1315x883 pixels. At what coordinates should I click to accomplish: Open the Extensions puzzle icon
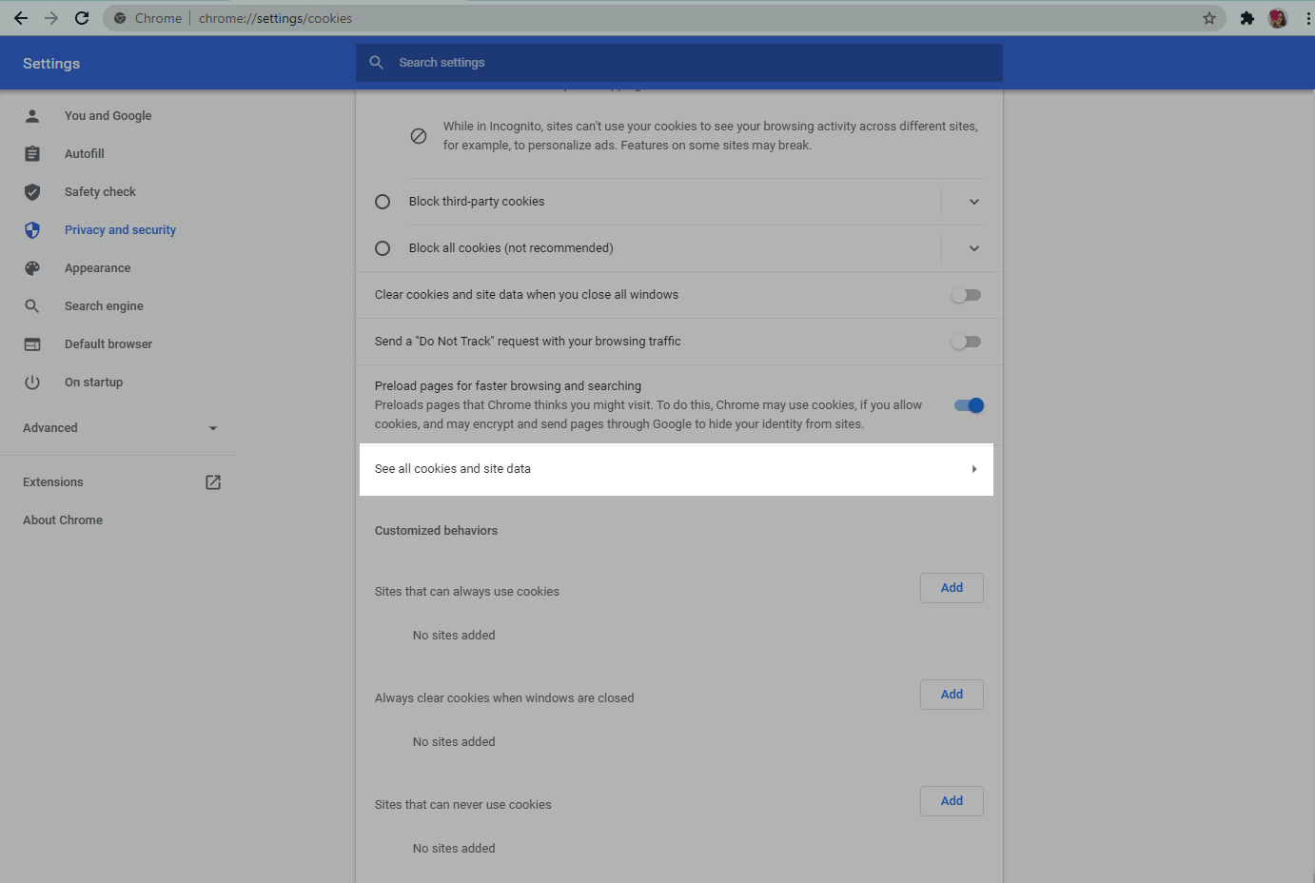(1246, 18)
